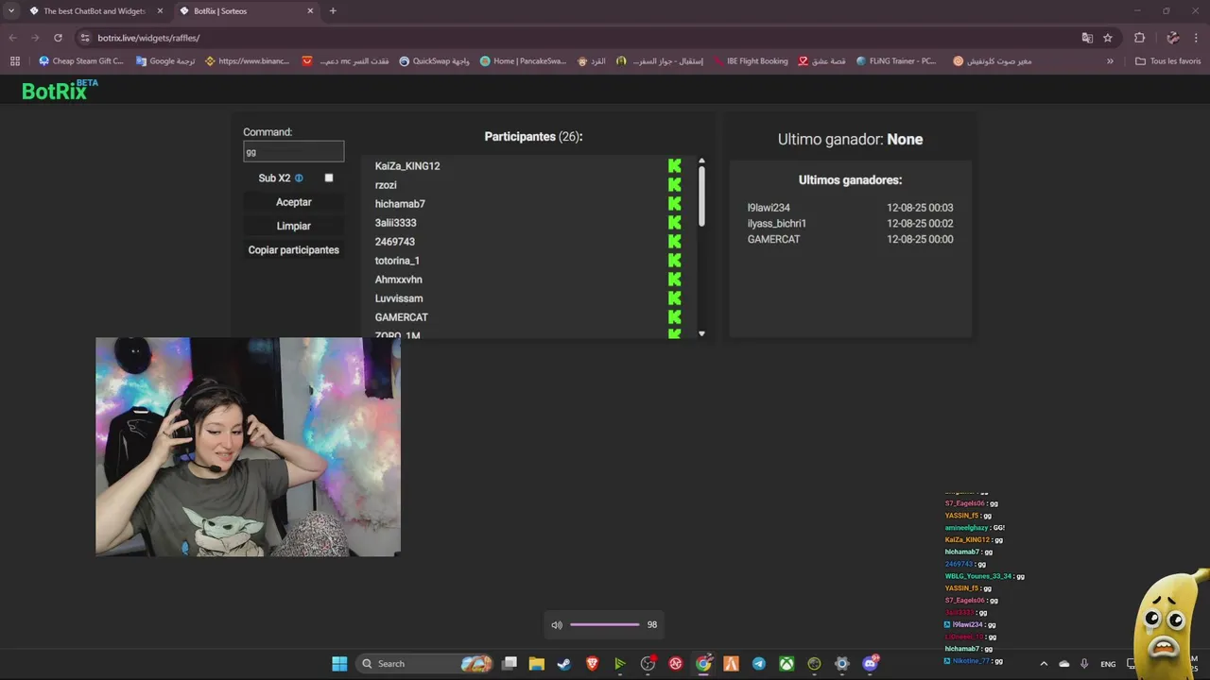Open File Explorer from the taskbar
Screen dimensions: 1210x680
click(536, 664)
